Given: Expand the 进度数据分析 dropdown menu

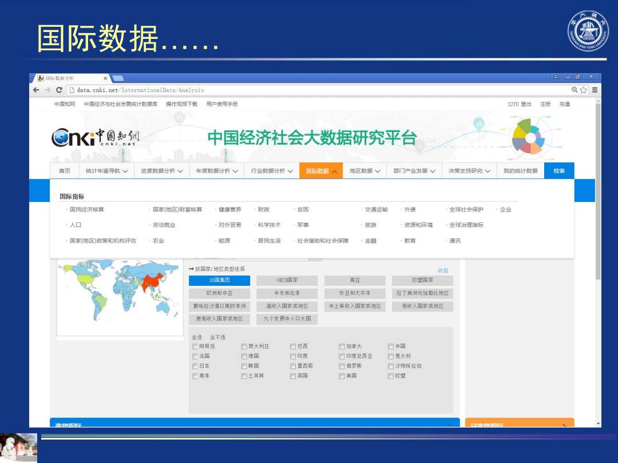Looking at the screenshot, I should click(161, 171).
